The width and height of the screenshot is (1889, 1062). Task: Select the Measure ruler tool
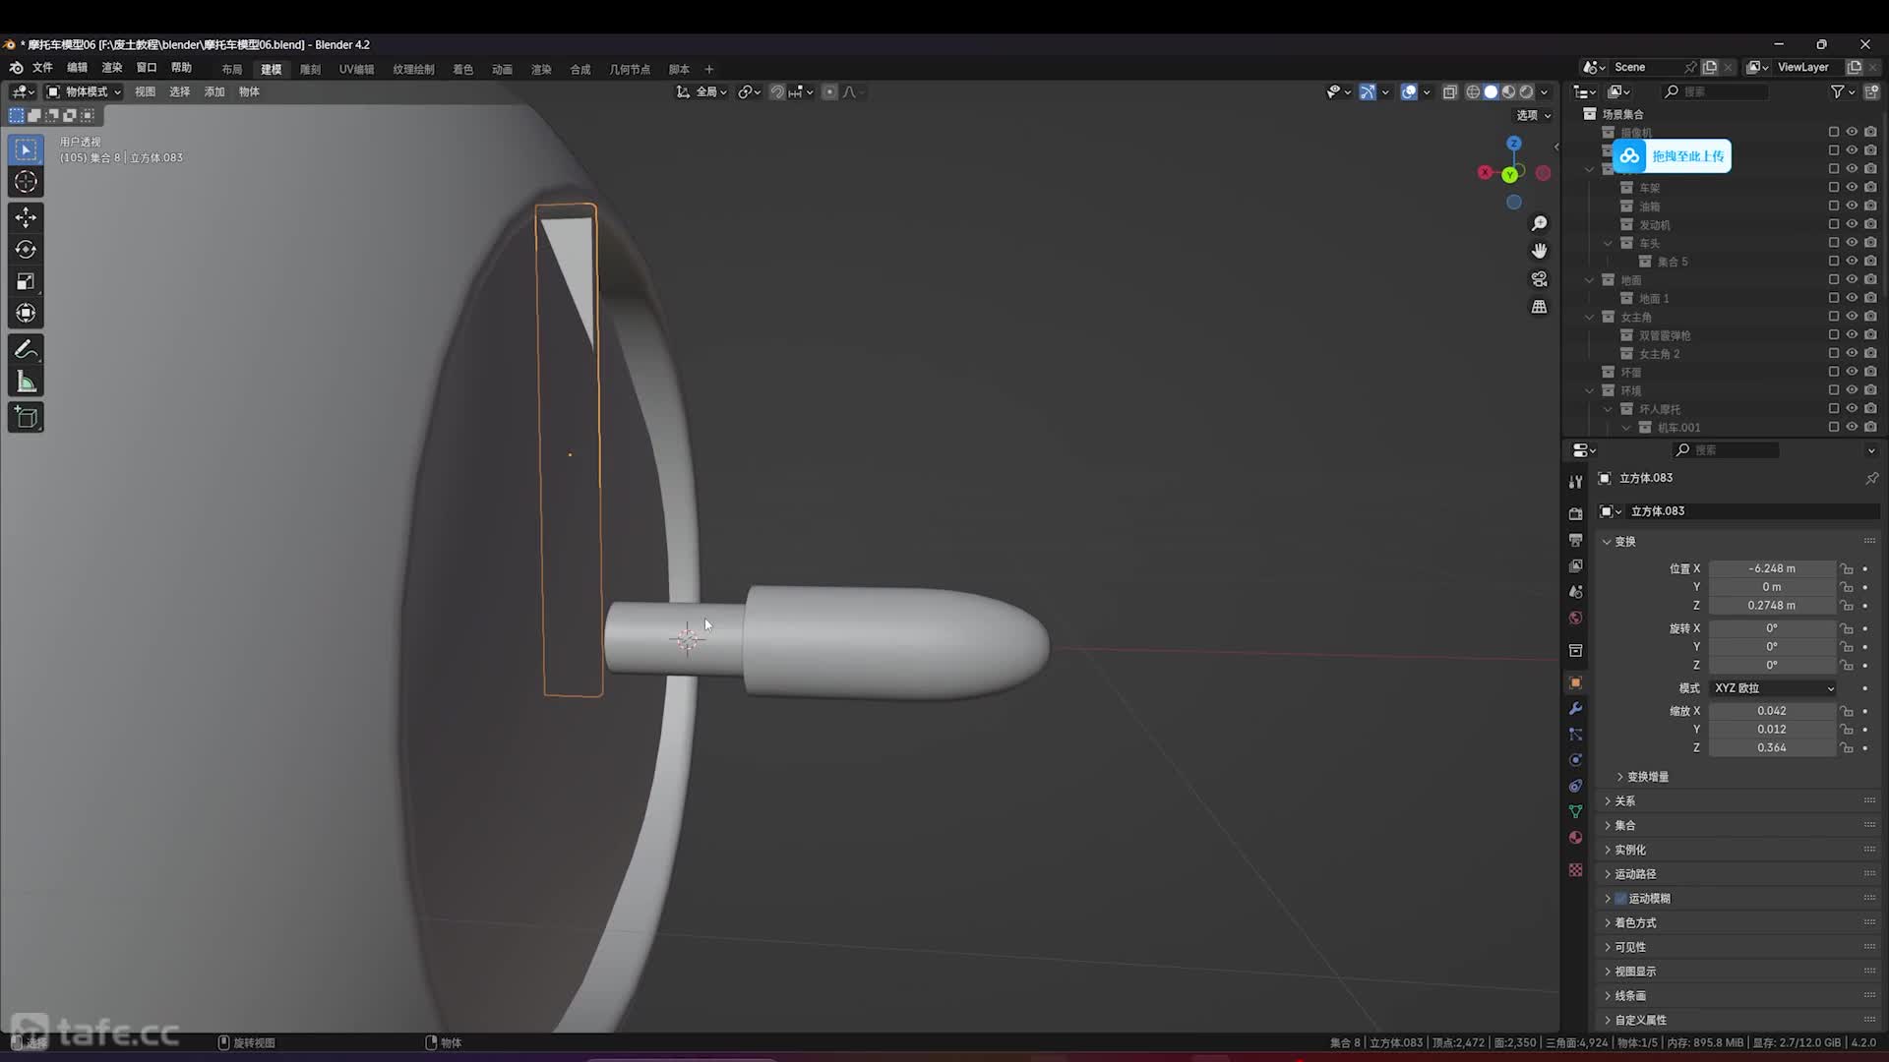(x=26, y=382)
